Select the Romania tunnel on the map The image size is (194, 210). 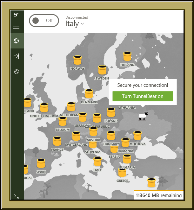tap(125, 143)
